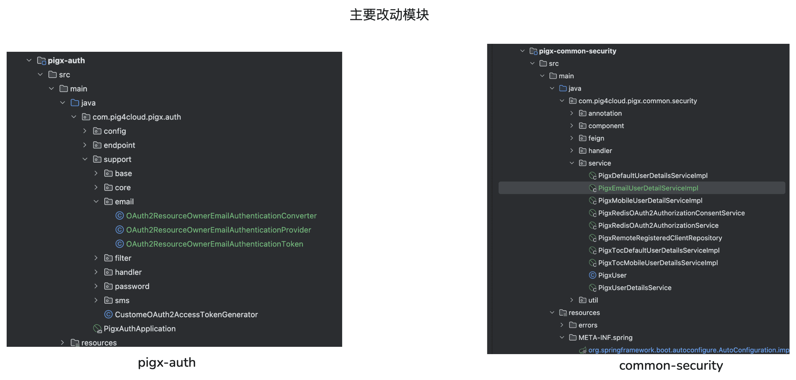The image size is (796, 380).
Task: Open PigxRedisOAuth2AuthorizationService in the tree
Action: (658, 225)
